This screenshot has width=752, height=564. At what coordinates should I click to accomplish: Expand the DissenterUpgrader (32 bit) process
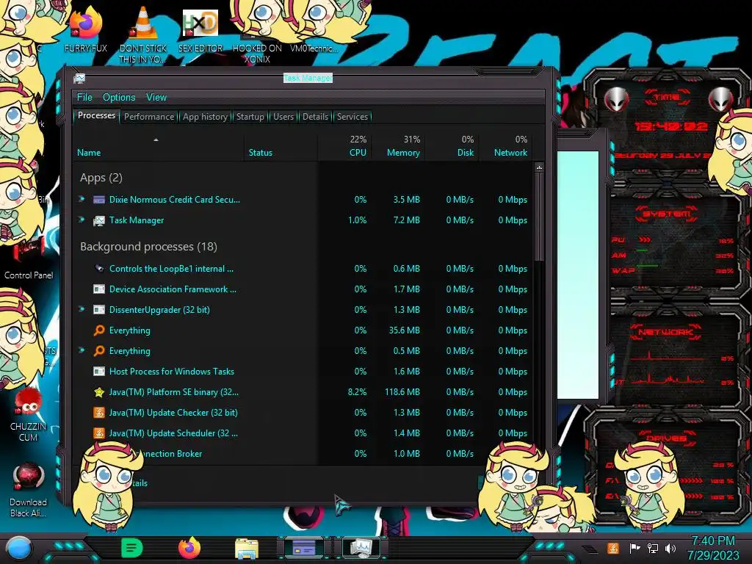click(82, 309)
